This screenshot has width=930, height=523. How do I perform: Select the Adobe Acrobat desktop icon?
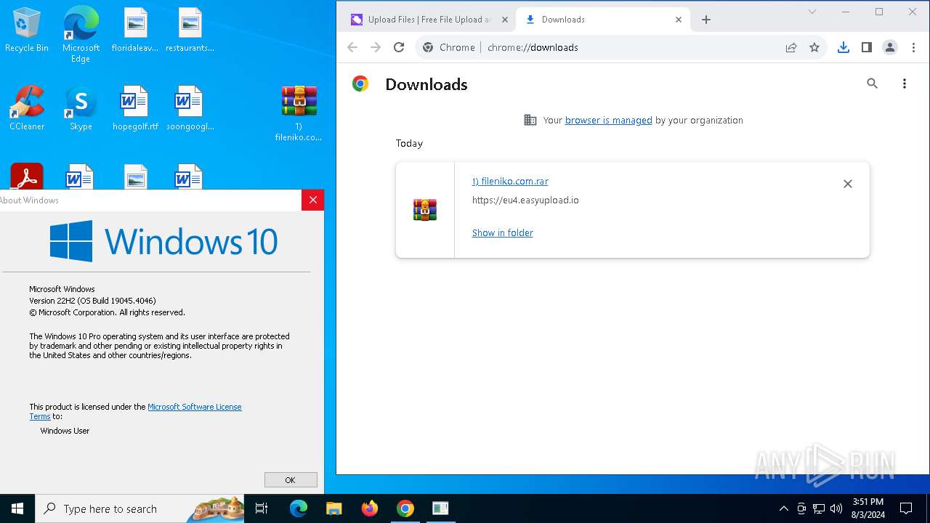[x=27, y=177]
